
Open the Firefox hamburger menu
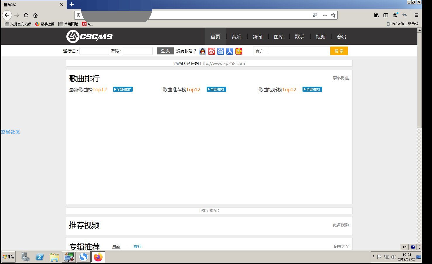point(417,15)
